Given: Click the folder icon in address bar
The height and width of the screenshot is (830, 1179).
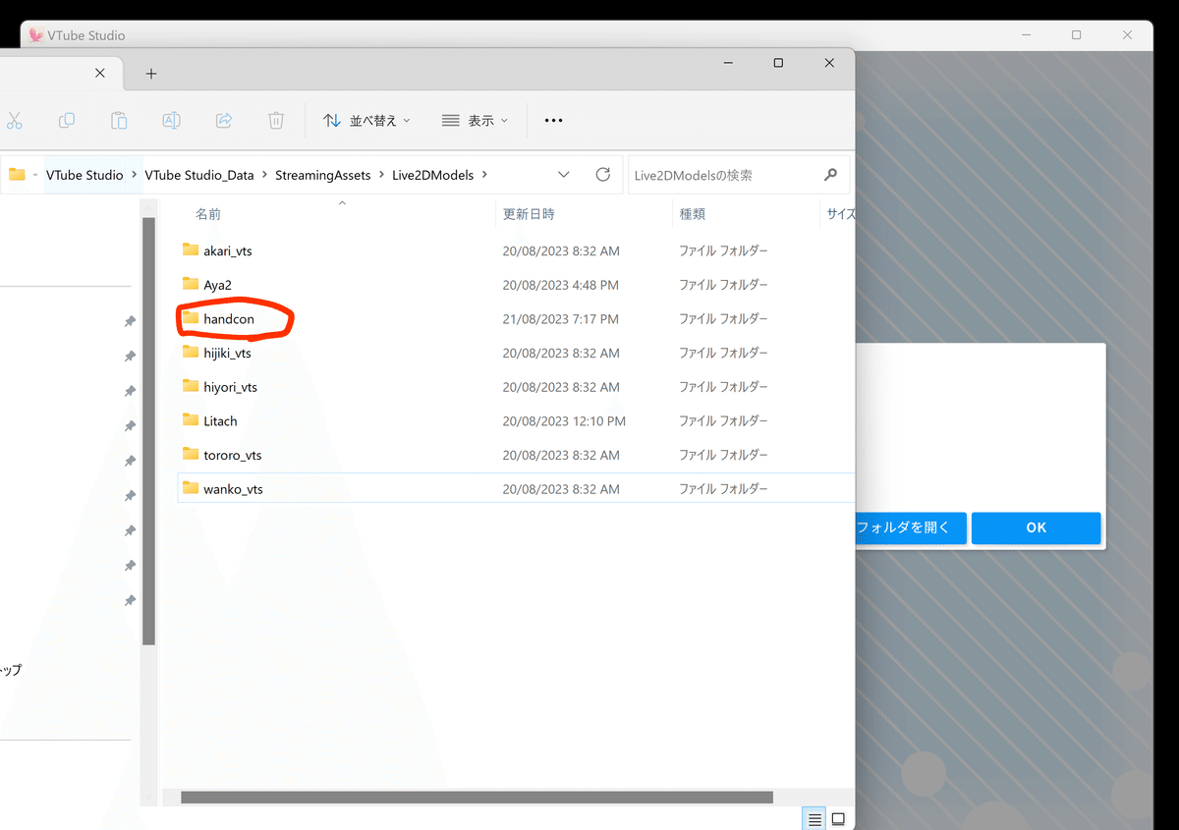Looking at the screenshot, I should click(x=17, y=175).
